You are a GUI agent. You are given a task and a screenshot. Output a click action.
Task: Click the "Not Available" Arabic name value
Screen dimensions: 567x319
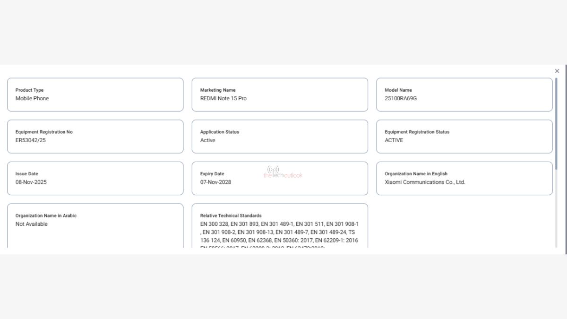32,224
